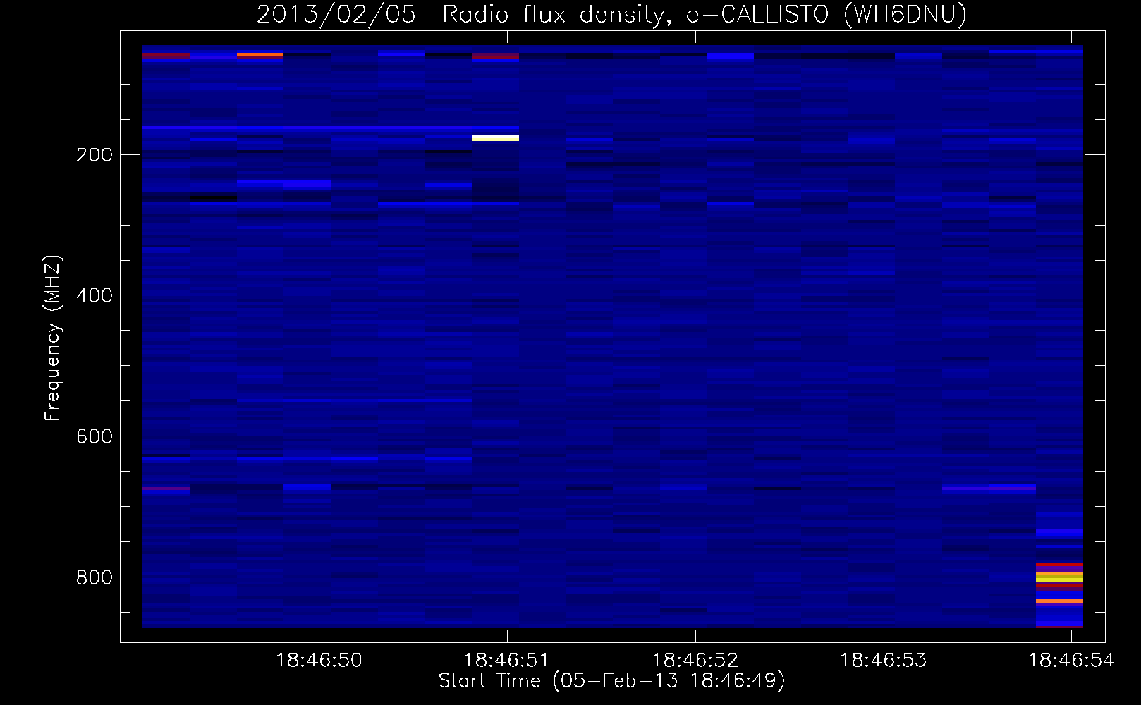Click the 18:46:52 time tick label

pos(695,660)
